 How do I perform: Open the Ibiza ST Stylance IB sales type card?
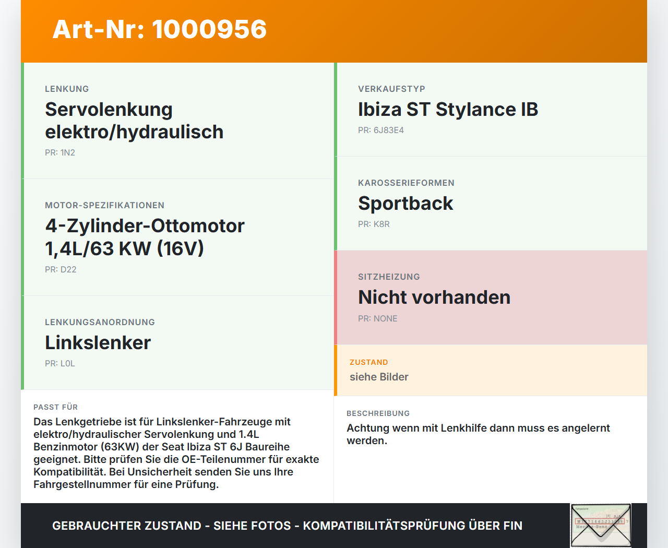(x=491, y=110)
